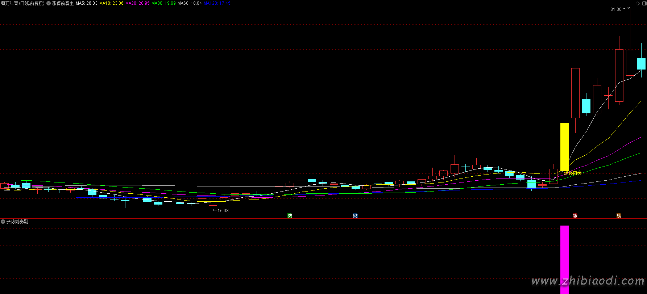Click the red 涨 limit-up marker icon
647x294 pixels.
[575, 216]
